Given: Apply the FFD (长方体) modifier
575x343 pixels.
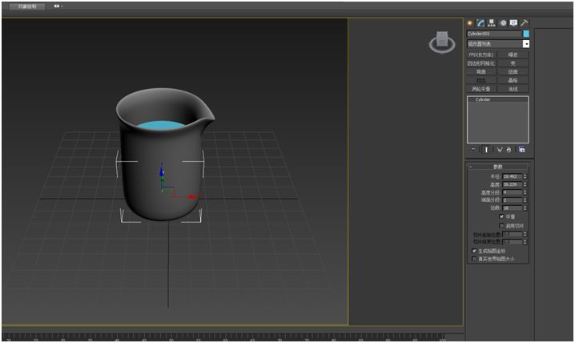Looking at the screenshot, I should (481, 54).
